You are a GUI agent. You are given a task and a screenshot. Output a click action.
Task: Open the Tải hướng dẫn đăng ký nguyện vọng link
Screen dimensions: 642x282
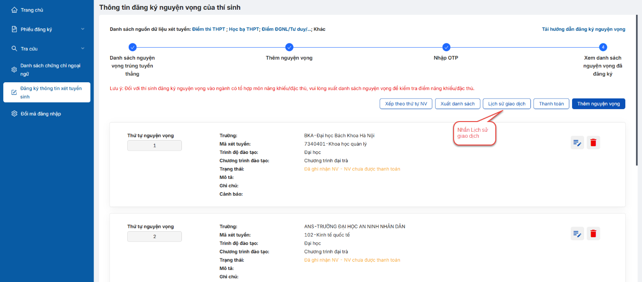(584, 29)
